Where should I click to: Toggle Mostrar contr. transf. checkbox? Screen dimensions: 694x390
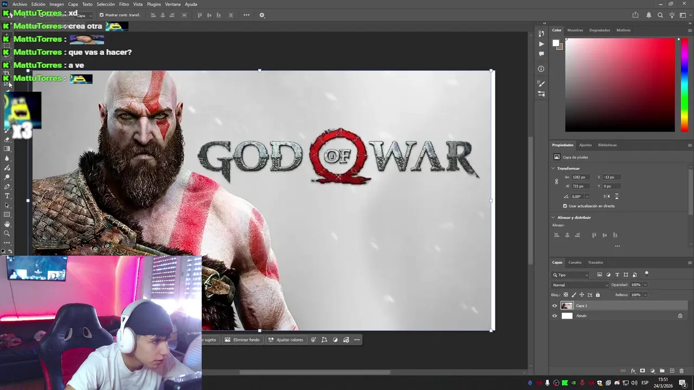[101, 15]
